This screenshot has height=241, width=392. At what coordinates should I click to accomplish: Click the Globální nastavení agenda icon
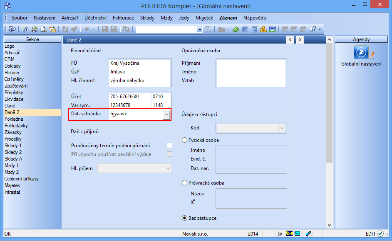361,52
